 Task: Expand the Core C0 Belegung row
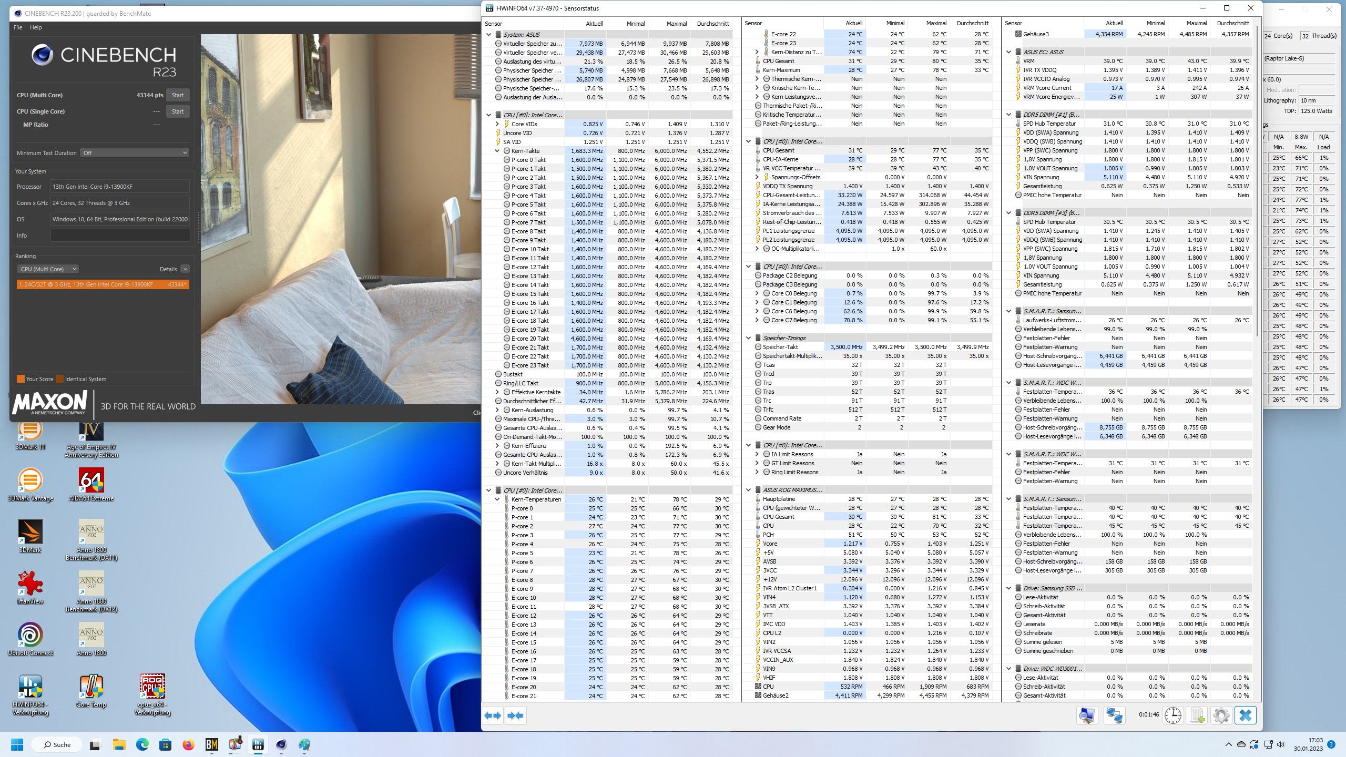pos(757,293)
